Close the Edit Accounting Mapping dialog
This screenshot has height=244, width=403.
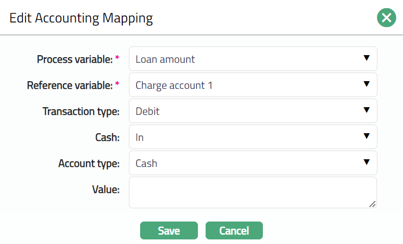(x=387, y=18)
